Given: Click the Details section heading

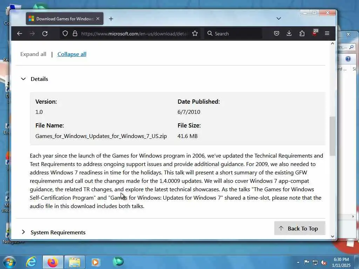Looking at the screenshot, I should coord(39,79).
